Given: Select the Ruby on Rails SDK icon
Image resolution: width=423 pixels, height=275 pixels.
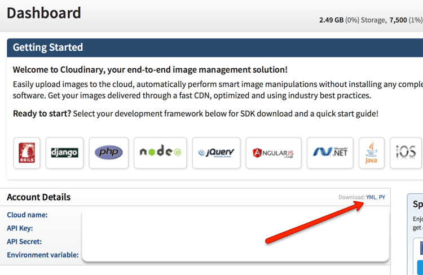Looking at the screenshot, I should [x=27, y=153].
